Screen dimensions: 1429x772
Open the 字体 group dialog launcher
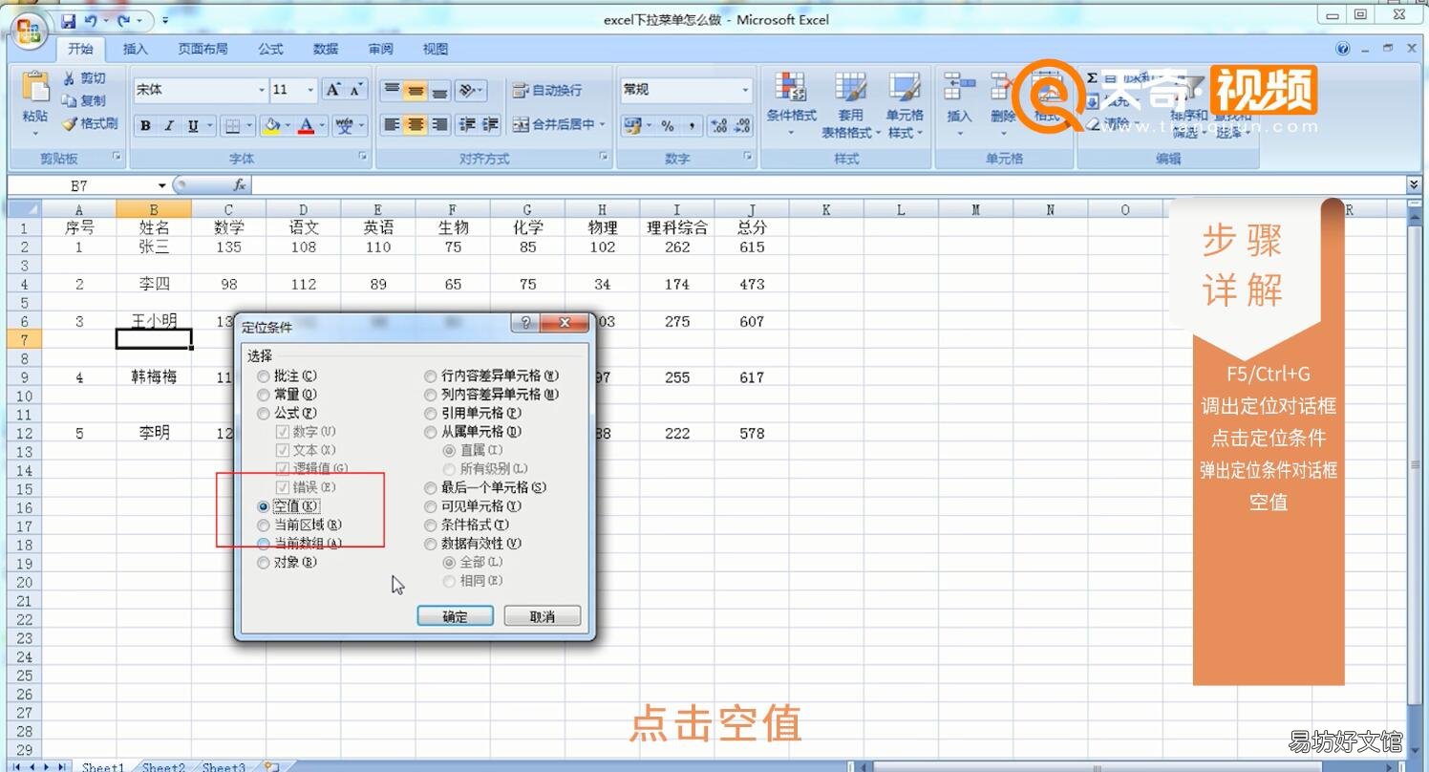coord(363,156)
